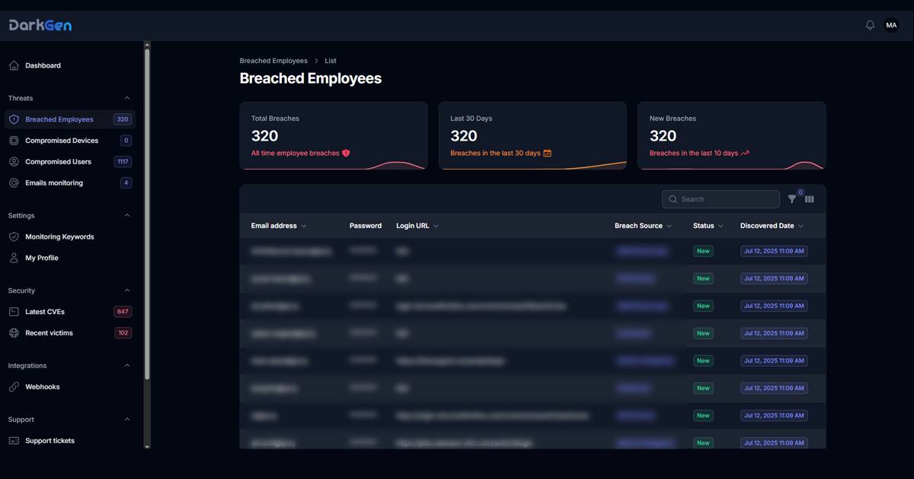Click the Compromised Devices chip icon
This screenshot has height=479, width=914.
click(x=14, y=141)
